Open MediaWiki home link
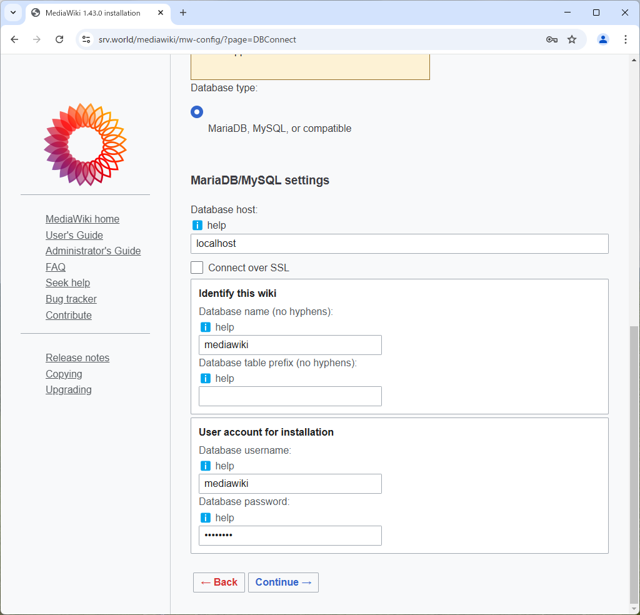 click(82, 219)
